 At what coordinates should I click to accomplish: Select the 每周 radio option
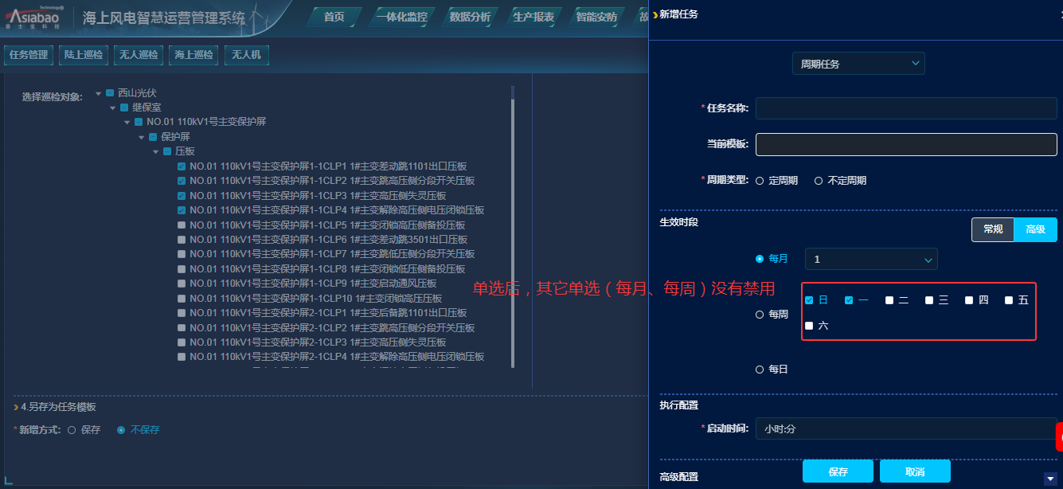click(760, 315)
